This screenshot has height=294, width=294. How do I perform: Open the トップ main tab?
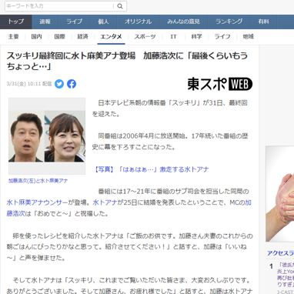16,22
